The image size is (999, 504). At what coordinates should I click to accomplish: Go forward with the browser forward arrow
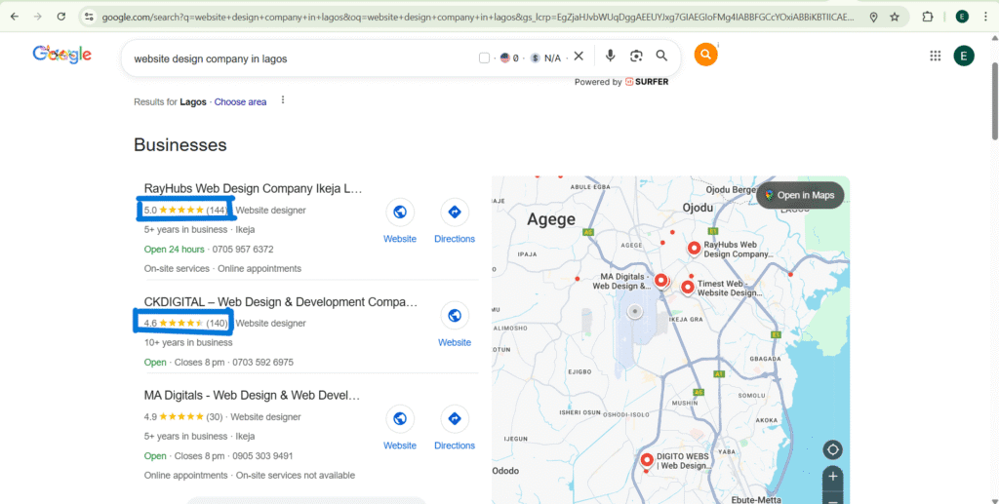pos(38,18)
